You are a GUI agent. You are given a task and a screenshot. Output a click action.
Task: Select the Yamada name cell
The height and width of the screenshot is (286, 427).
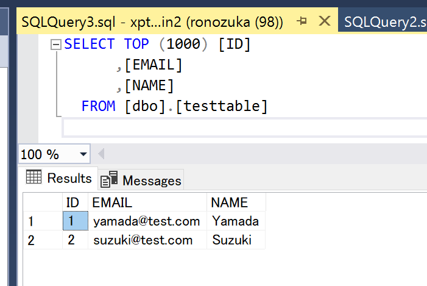235,221
